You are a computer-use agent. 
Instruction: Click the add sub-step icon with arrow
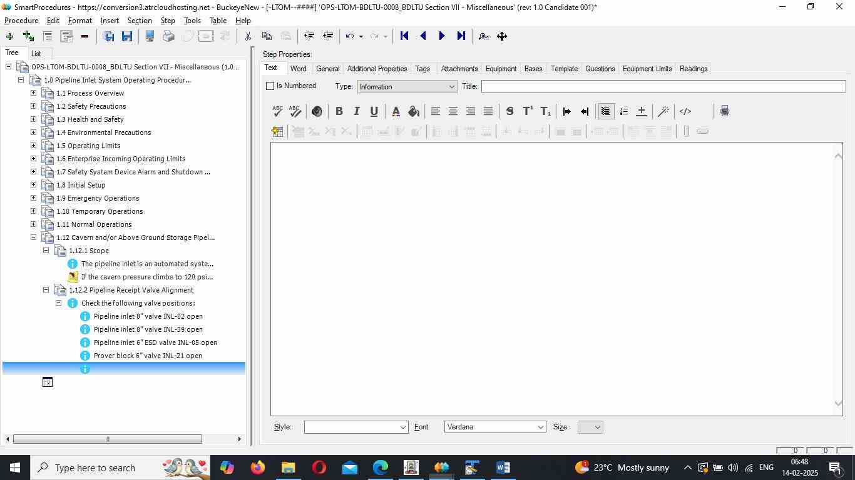28,36
